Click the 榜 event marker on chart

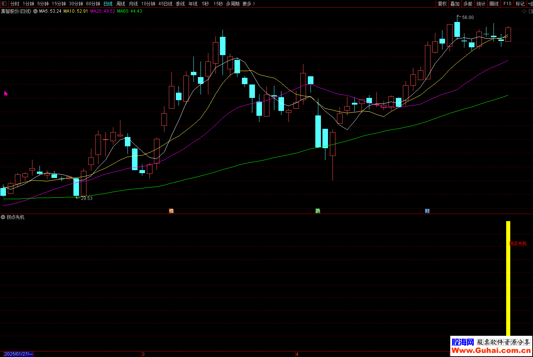point(171,211)
